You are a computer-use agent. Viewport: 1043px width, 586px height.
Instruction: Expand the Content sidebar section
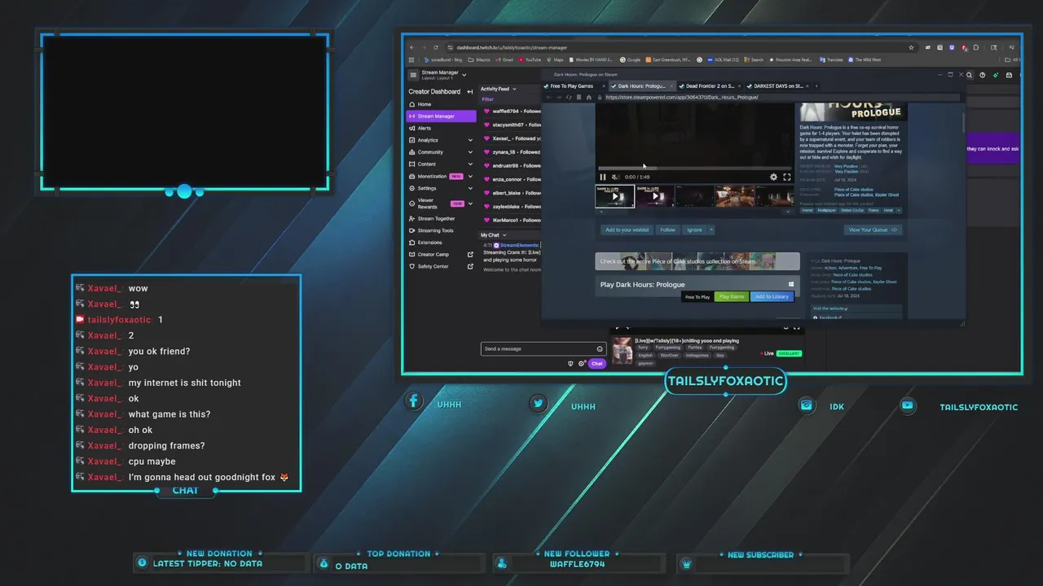(x=470, y=164)
